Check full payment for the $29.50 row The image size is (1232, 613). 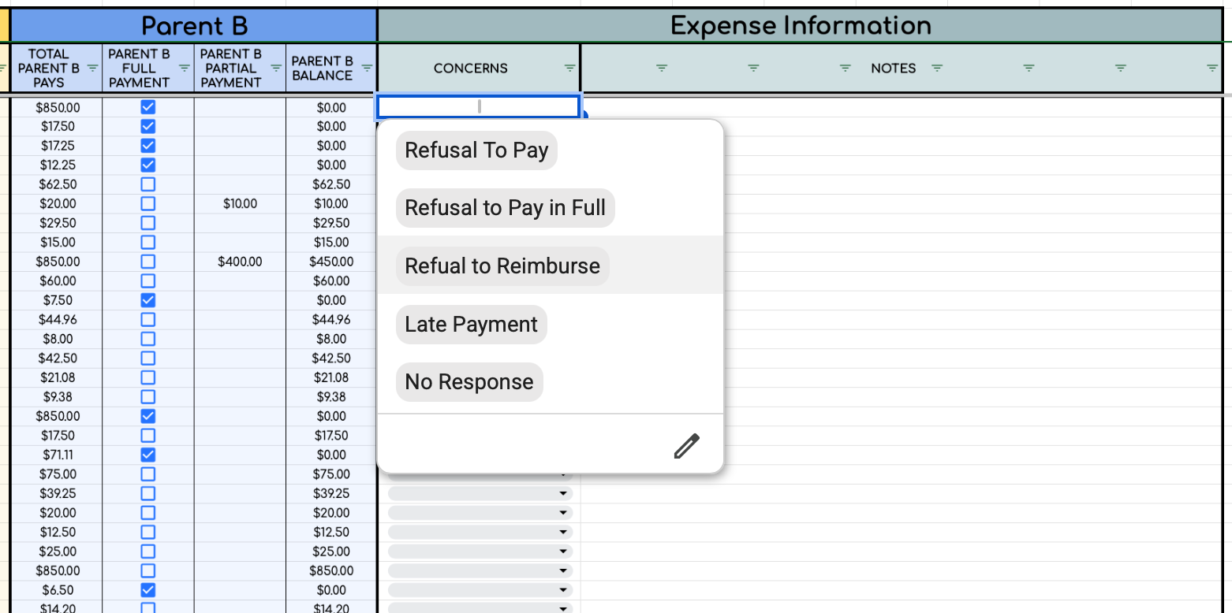(x=147, y=223)
